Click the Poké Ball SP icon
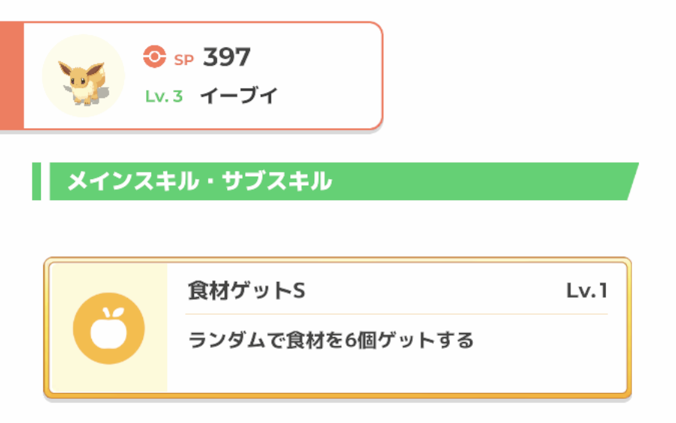 155,57
